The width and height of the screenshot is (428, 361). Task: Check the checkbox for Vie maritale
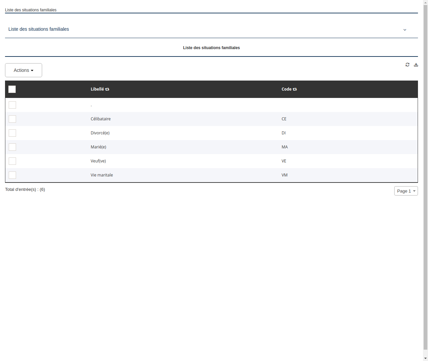[x=12, y=175]
